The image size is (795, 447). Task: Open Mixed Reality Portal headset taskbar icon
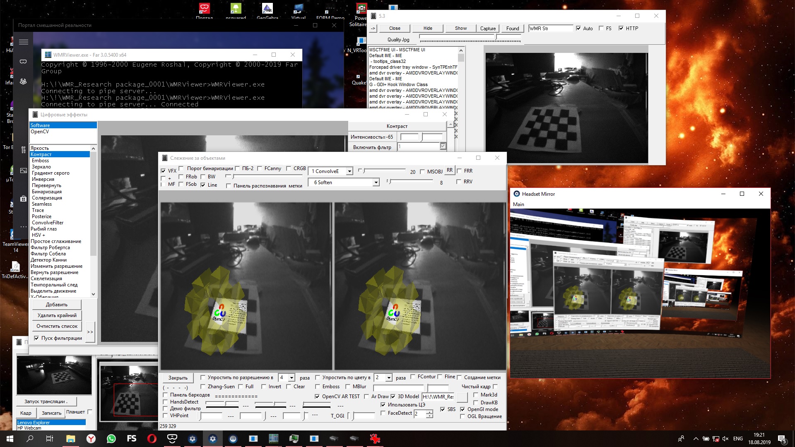pyautogui.click(x=172, y=439)
